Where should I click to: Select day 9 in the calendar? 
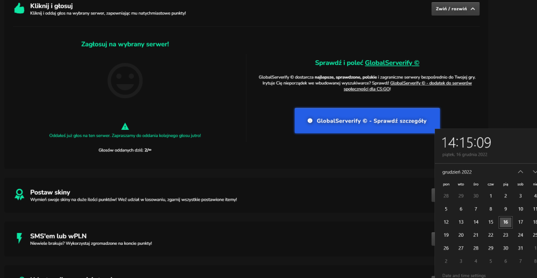point(505,209)
